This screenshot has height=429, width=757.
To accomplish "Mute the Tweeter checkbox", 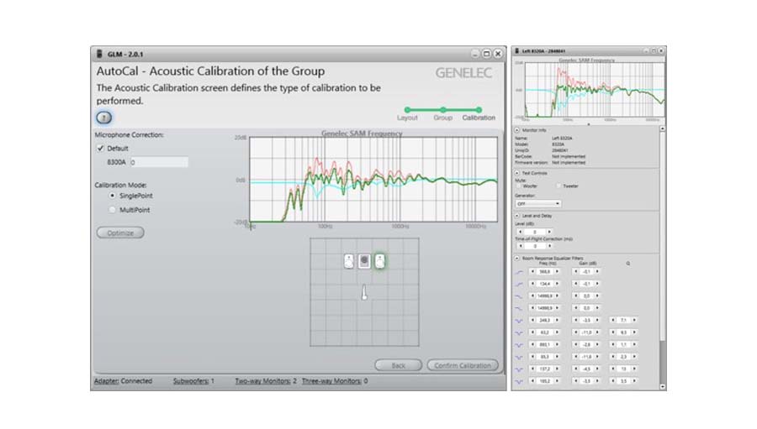I will click(559, 186).
